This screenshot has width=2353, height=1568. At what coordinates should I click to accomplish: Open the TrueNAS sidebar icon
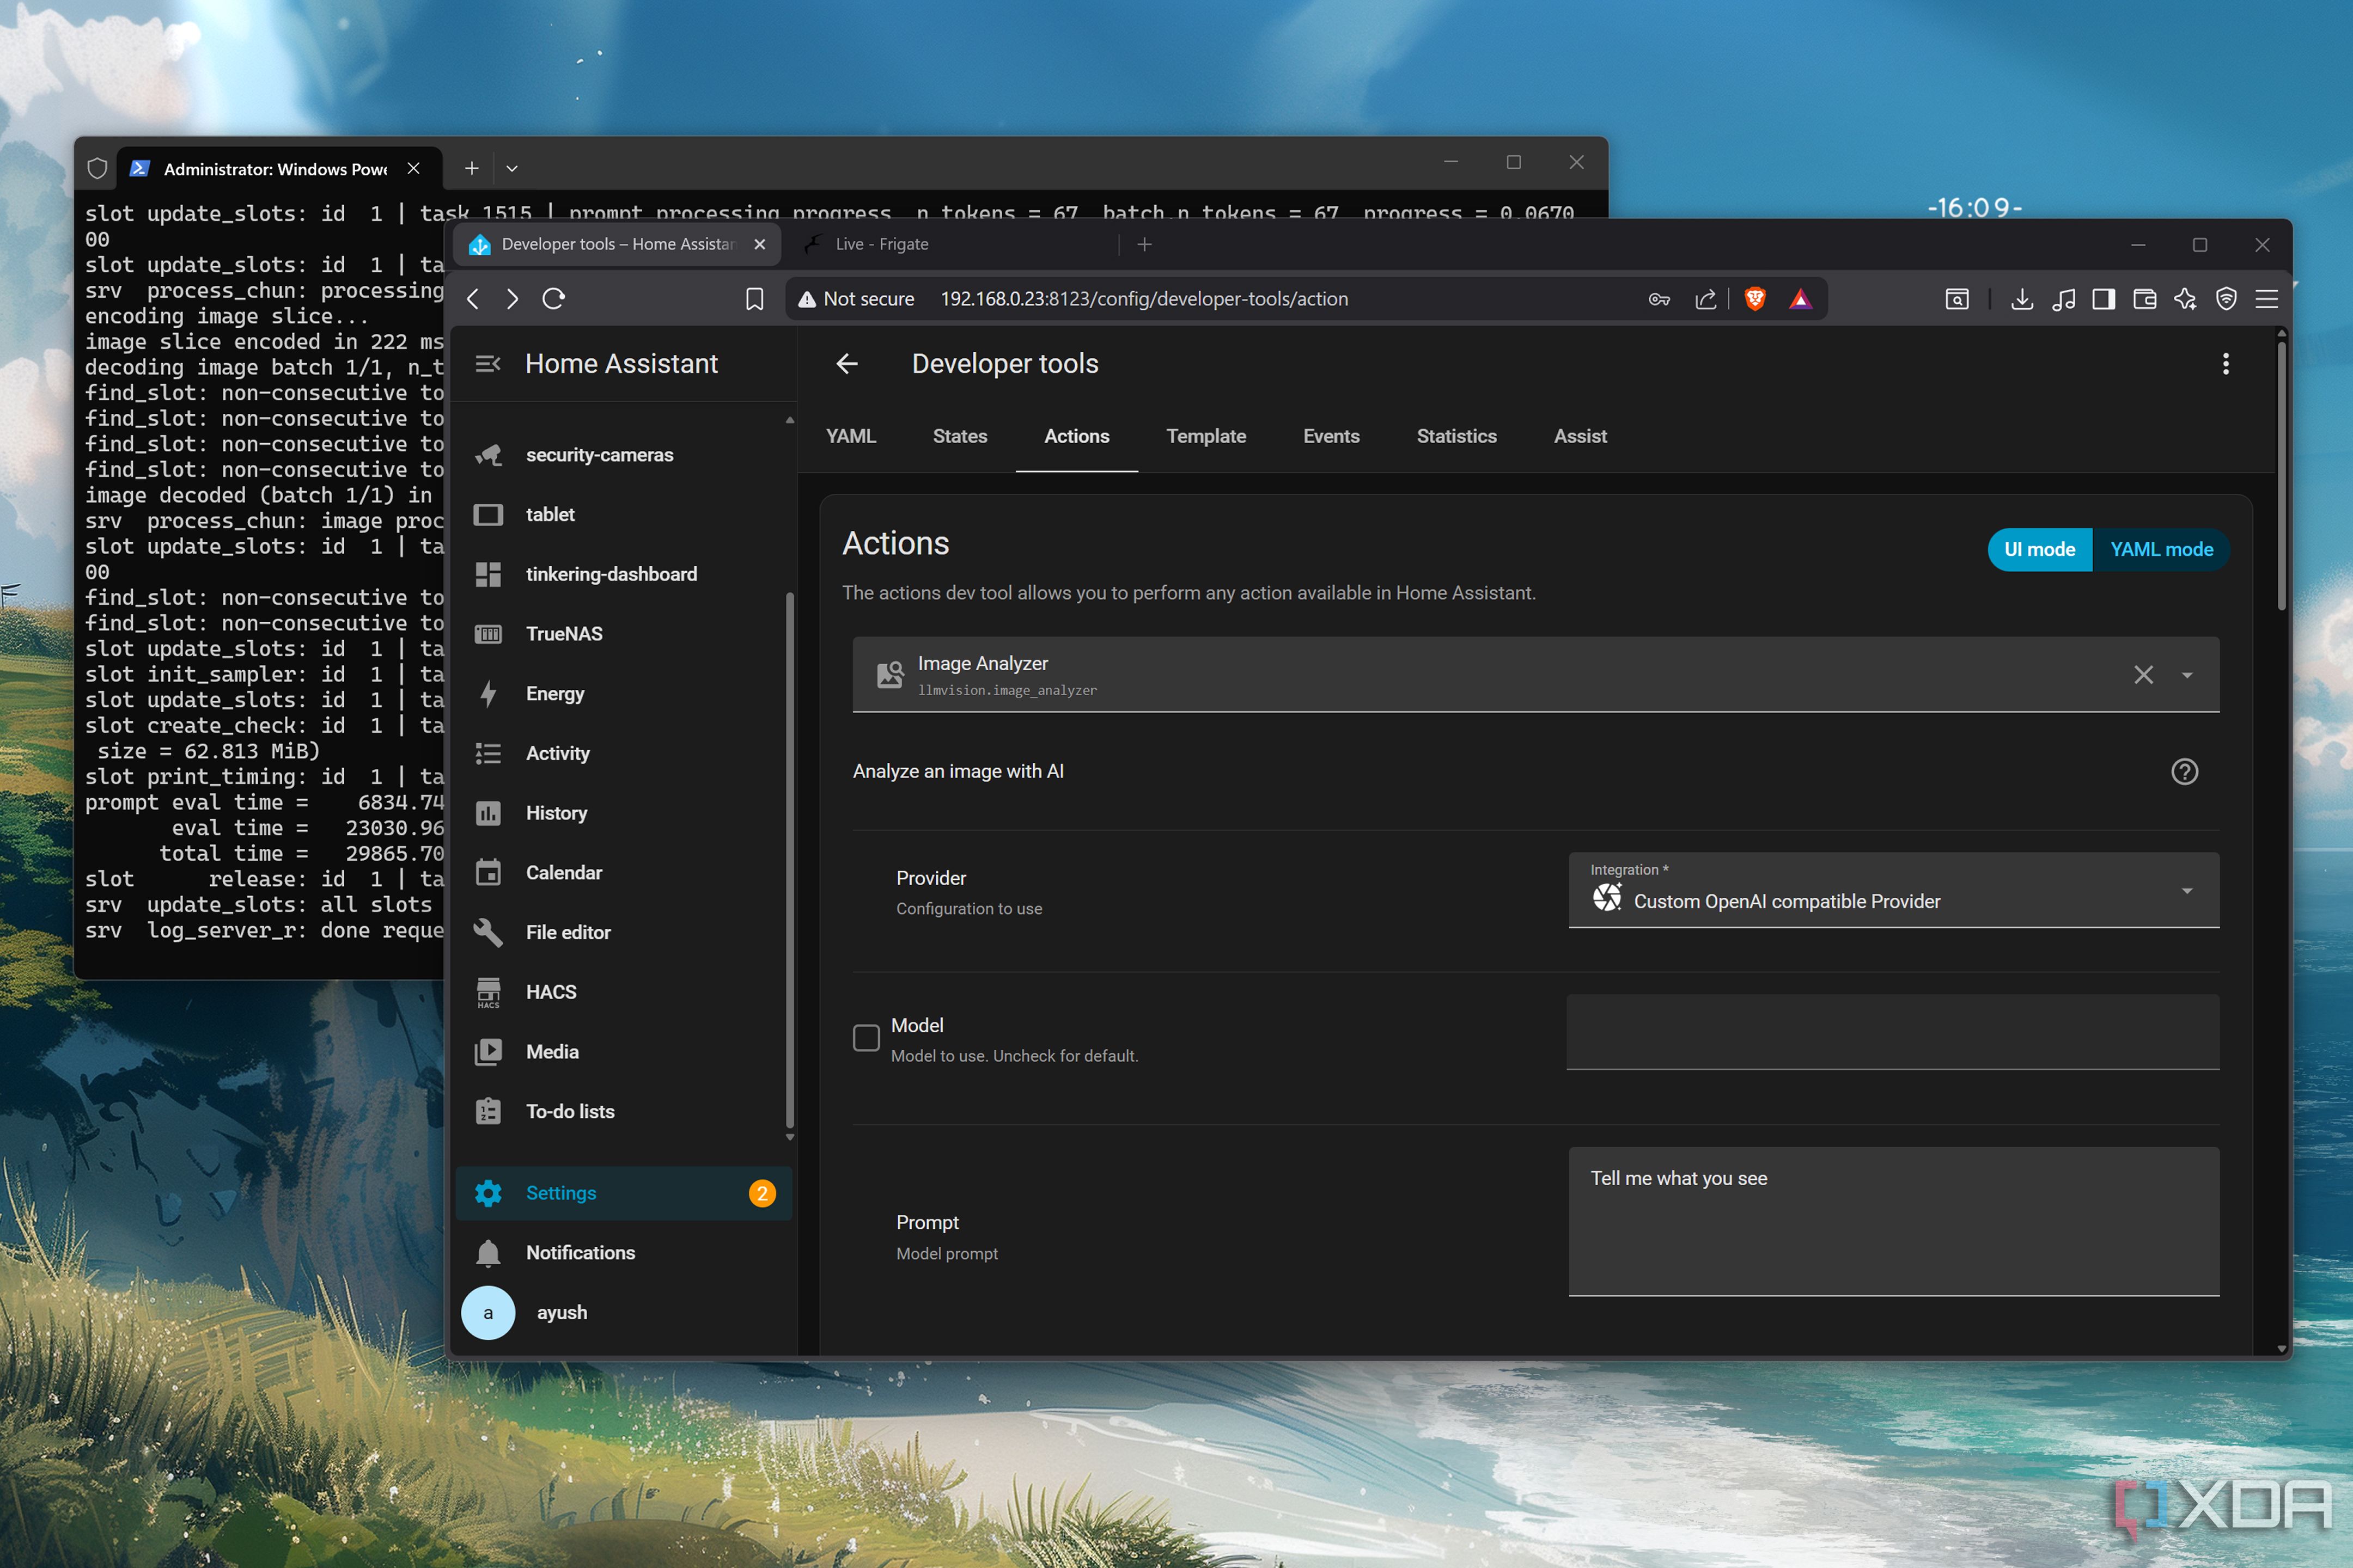pos(488,634)
